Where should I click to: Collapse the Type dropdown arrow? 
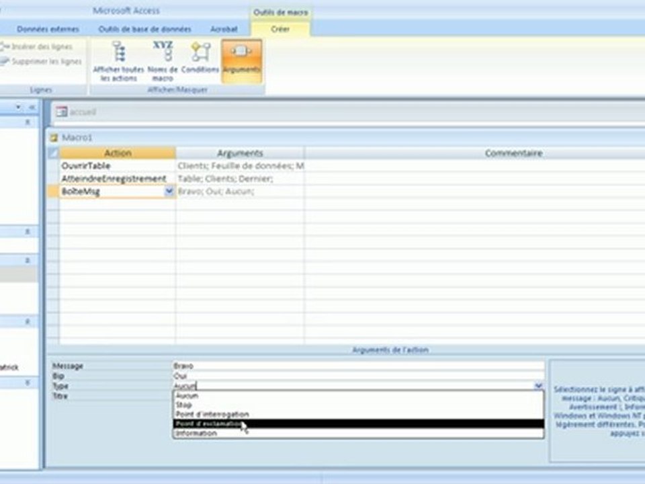(x=538, y=386)
